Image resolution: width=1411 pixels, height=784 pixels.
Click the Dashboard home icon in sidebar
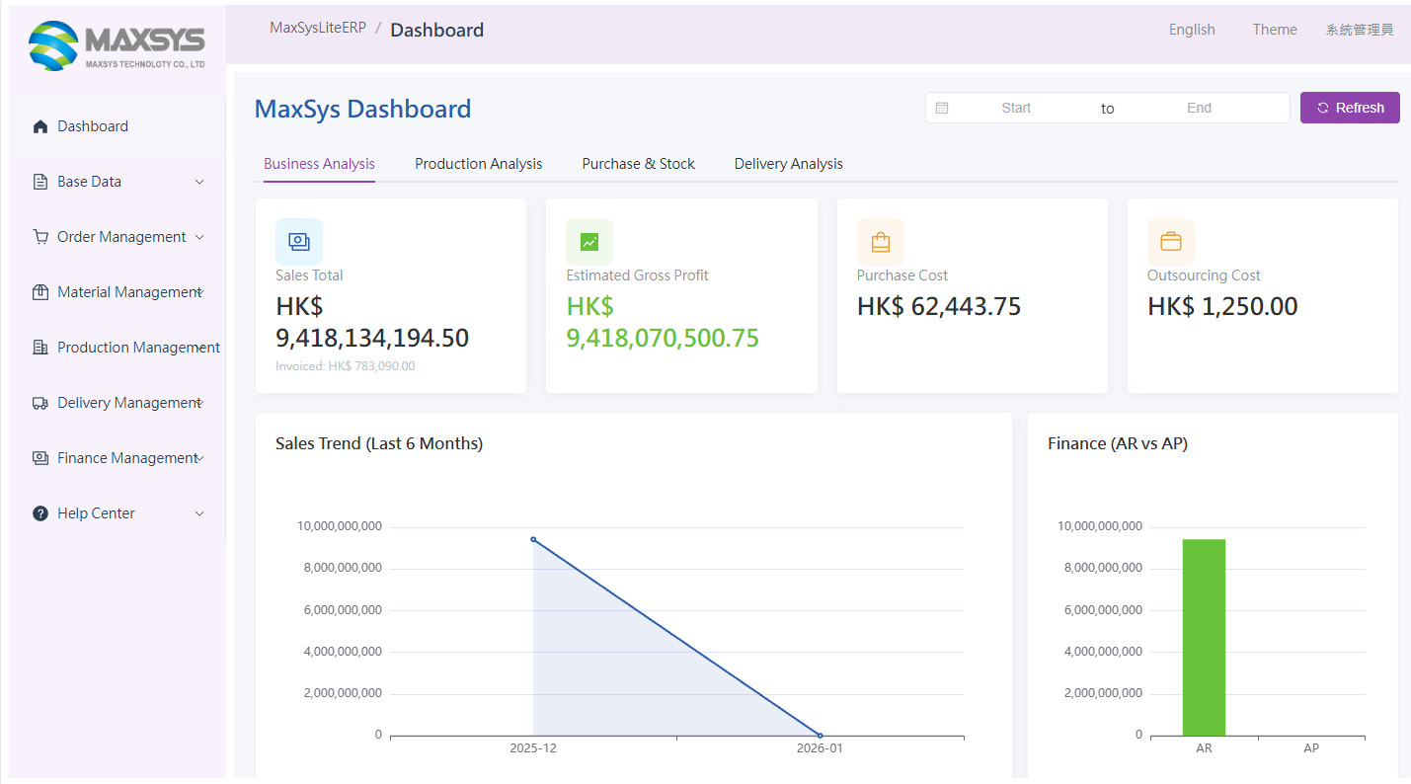[x=40, y=126]
